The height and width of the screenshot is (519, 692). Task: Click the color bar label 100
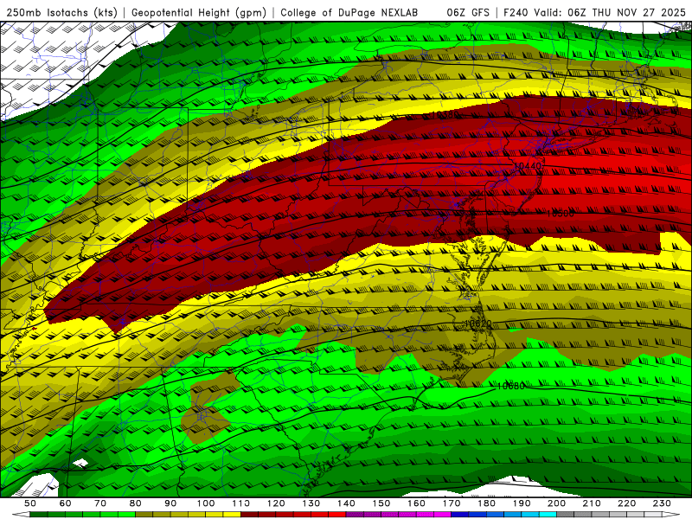point(206,503)
